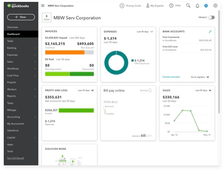The image size is (224, 171).
Task: Click the orange overdue invoices bar
Action: (65, 52)
